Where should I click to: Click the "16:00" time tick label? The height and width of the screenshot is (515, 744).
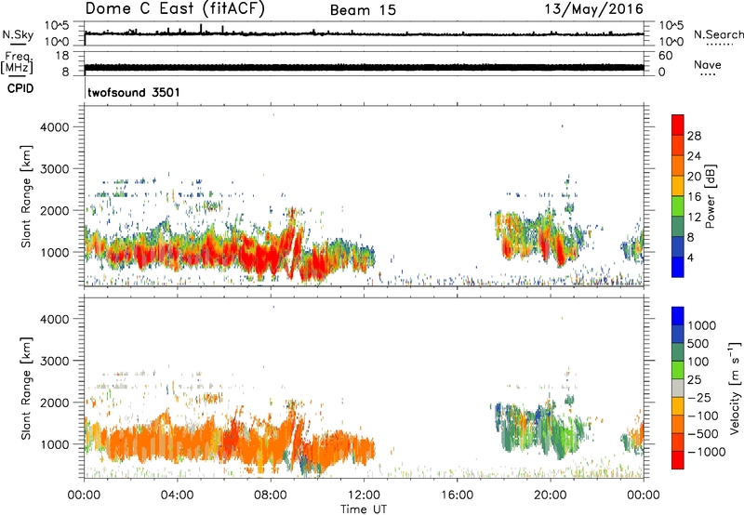pyautogui.click(x=457, y=495)
